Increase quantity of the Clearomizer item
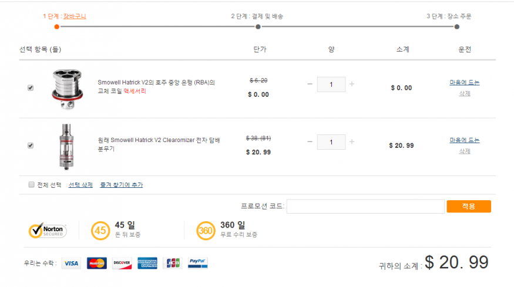514x287 pixels. click(x=352, y=142)
